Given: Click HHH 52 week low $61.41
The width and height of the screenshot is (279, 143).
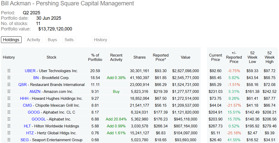Looking at the screenshot, I should 252,98.
